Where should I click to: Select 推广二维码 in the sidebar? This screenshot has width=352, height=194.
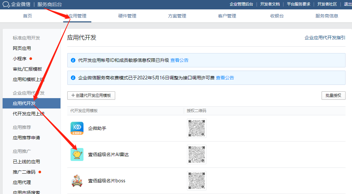[x=24, y=172]
